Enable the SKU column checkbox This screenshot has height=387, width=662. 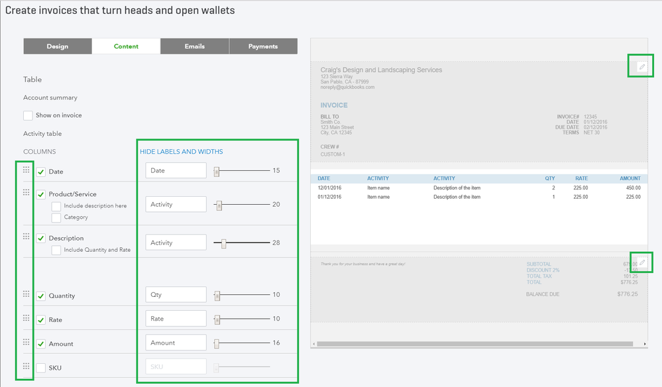[x=41, y=368]
